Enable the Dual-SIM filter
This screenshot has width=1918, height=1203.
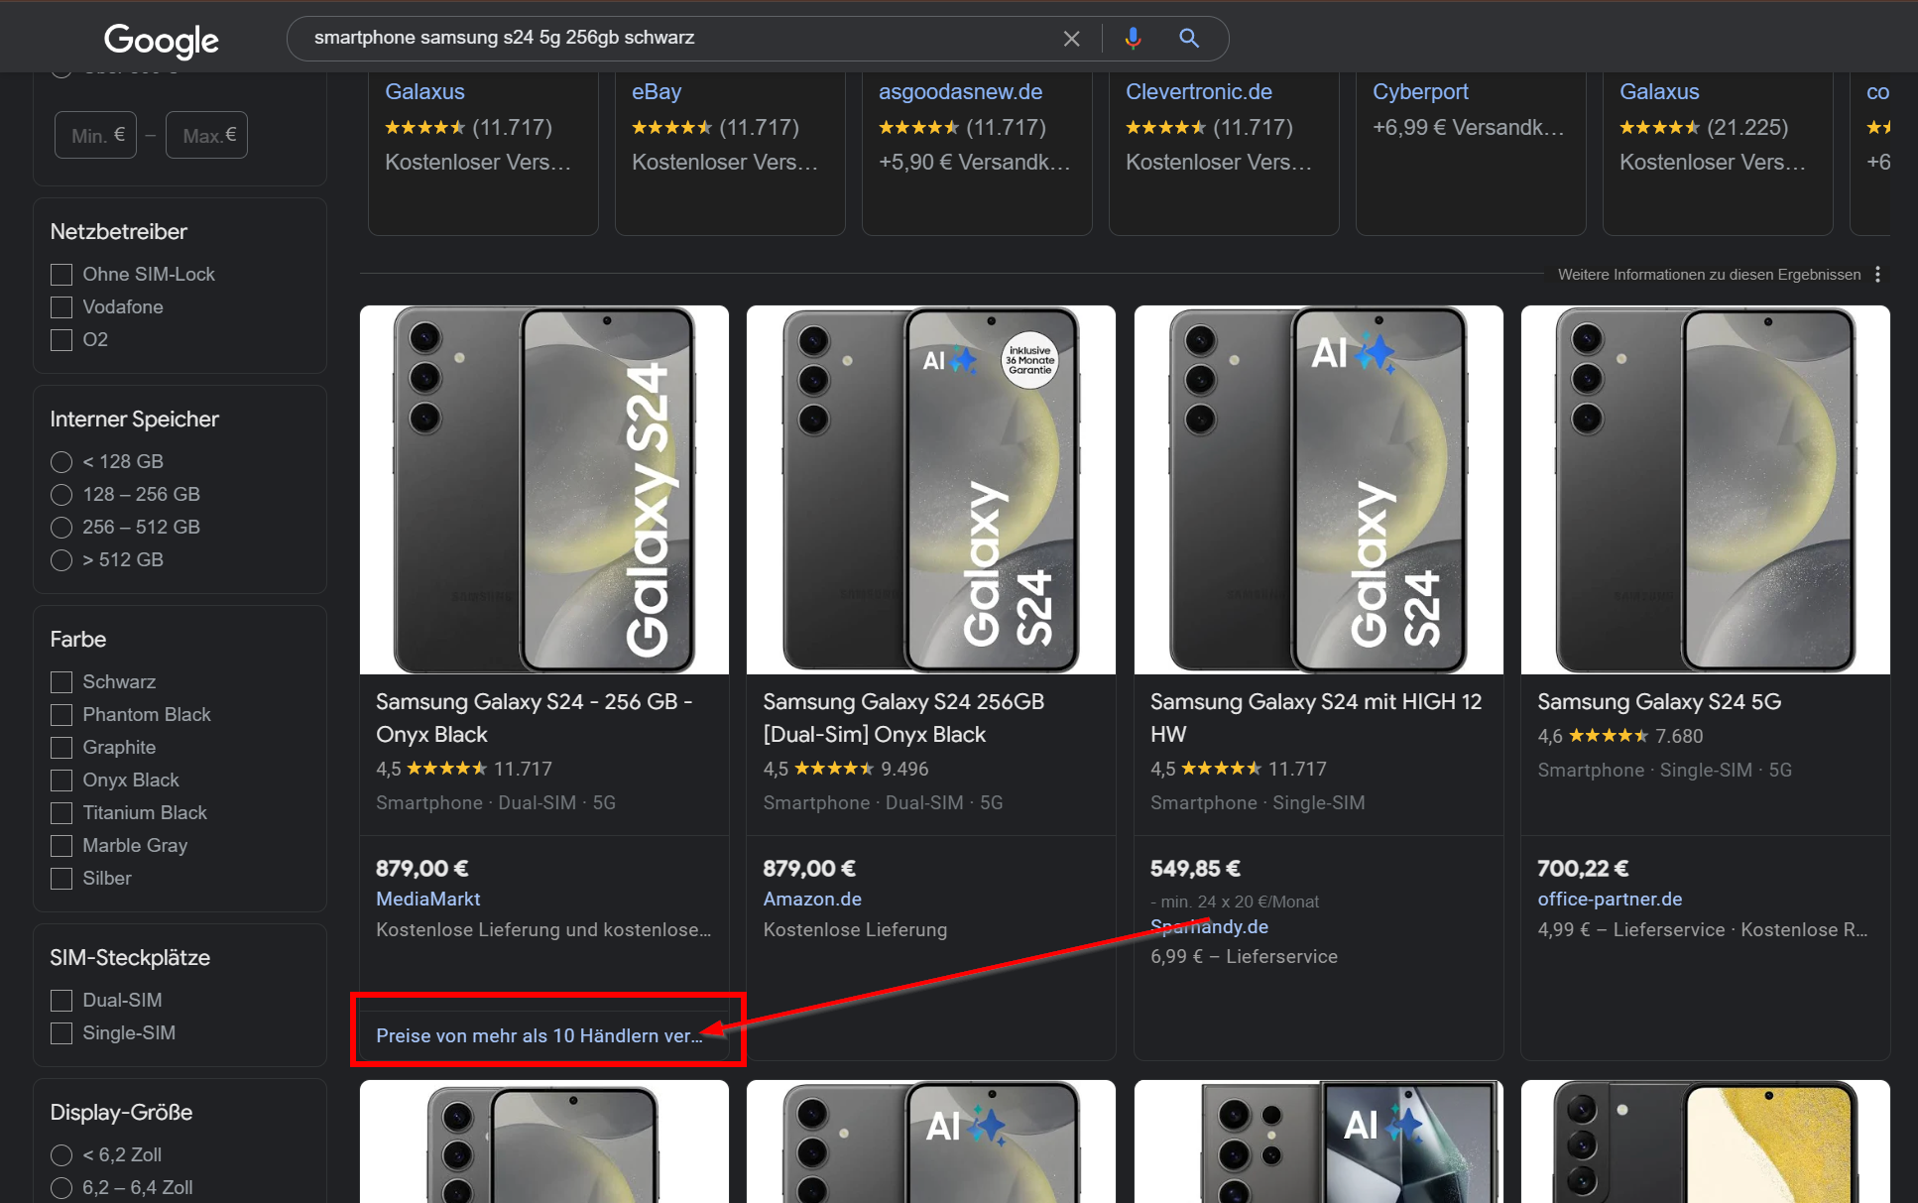(x=60, y=1000)
